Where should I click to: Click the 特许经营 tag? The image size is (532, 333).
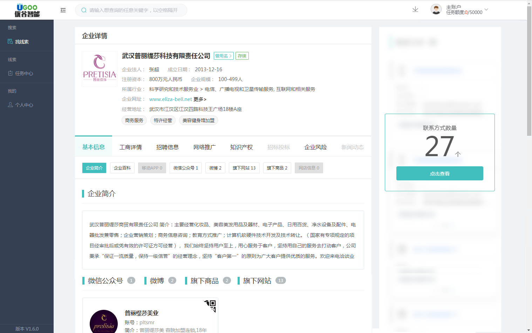(163, 120)
